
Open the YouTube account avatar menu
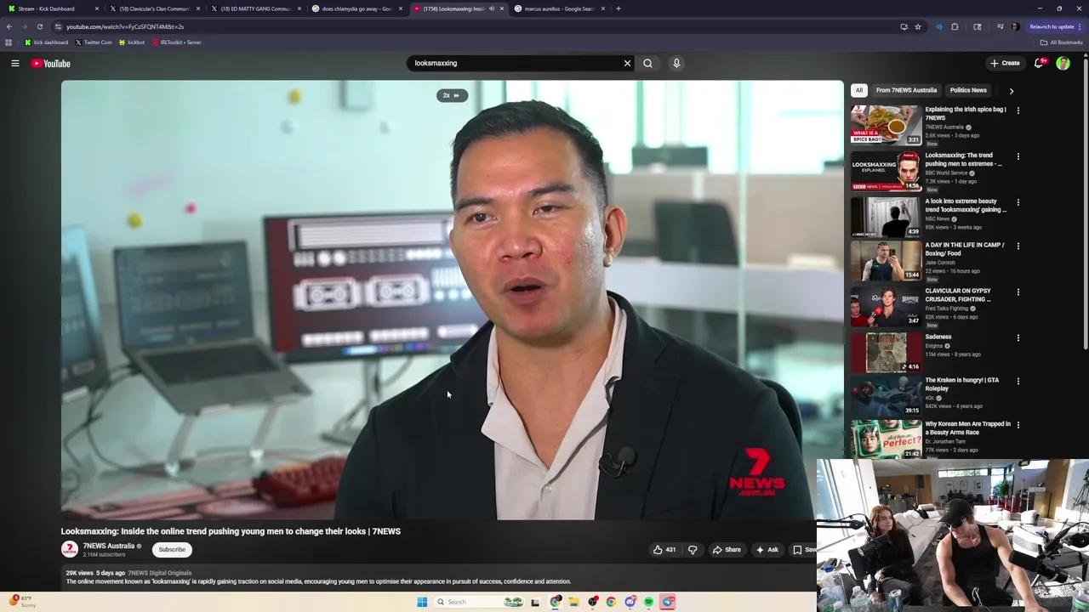click(1063, 63)
